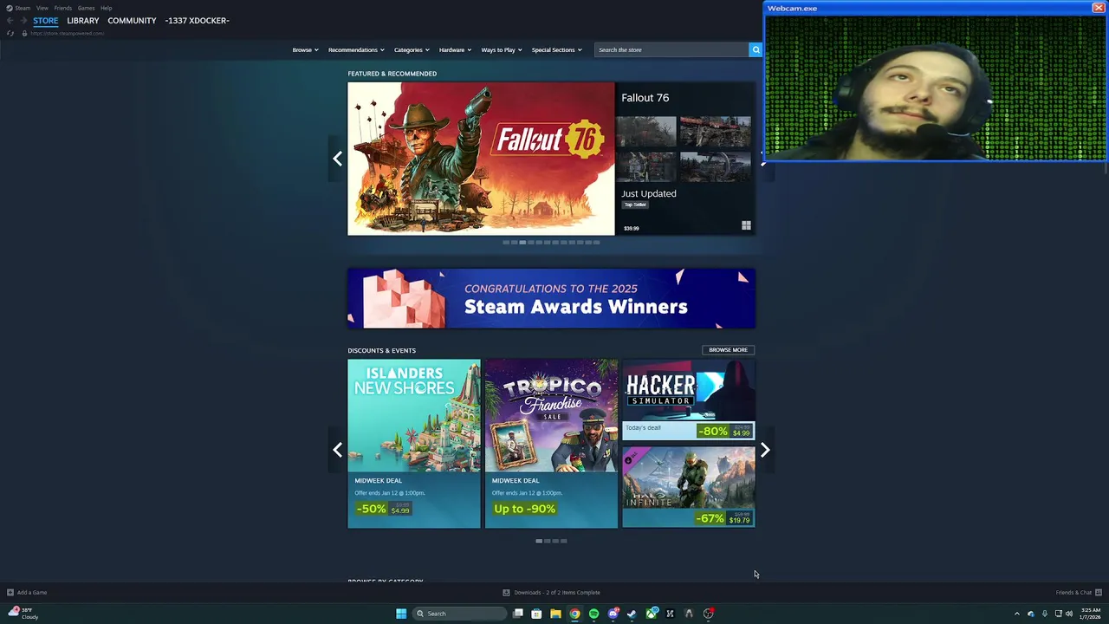Expand the Special Sections dropdown
Viewport: 1109px width, 624px height.
coord(556,49)
